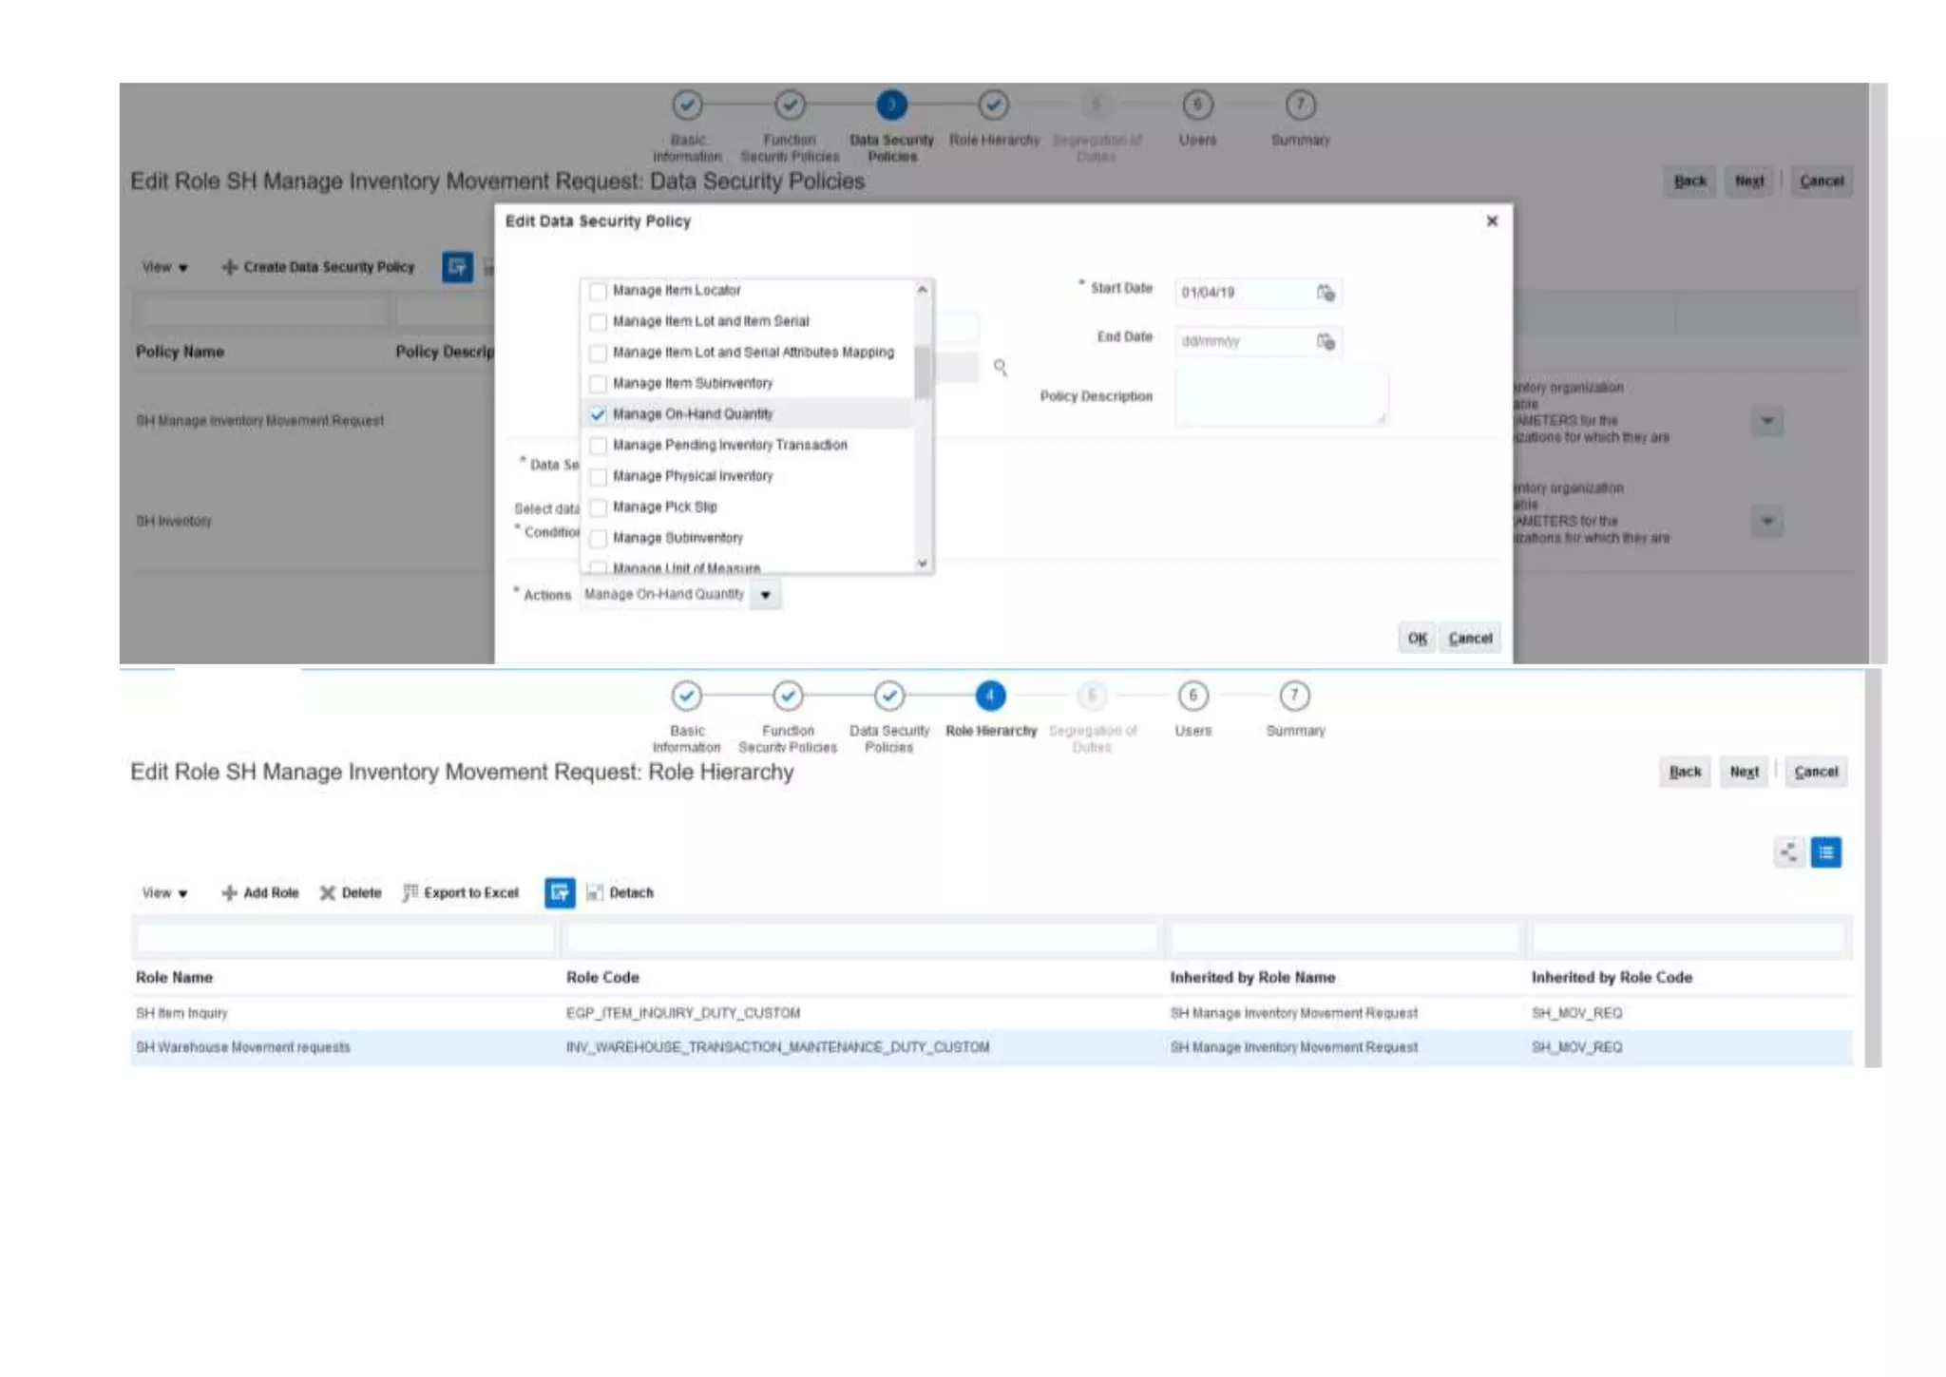Click the Detach table icon
Image resolution: width=1946 pixels, height=1377 pixels.
pos(595,892)
